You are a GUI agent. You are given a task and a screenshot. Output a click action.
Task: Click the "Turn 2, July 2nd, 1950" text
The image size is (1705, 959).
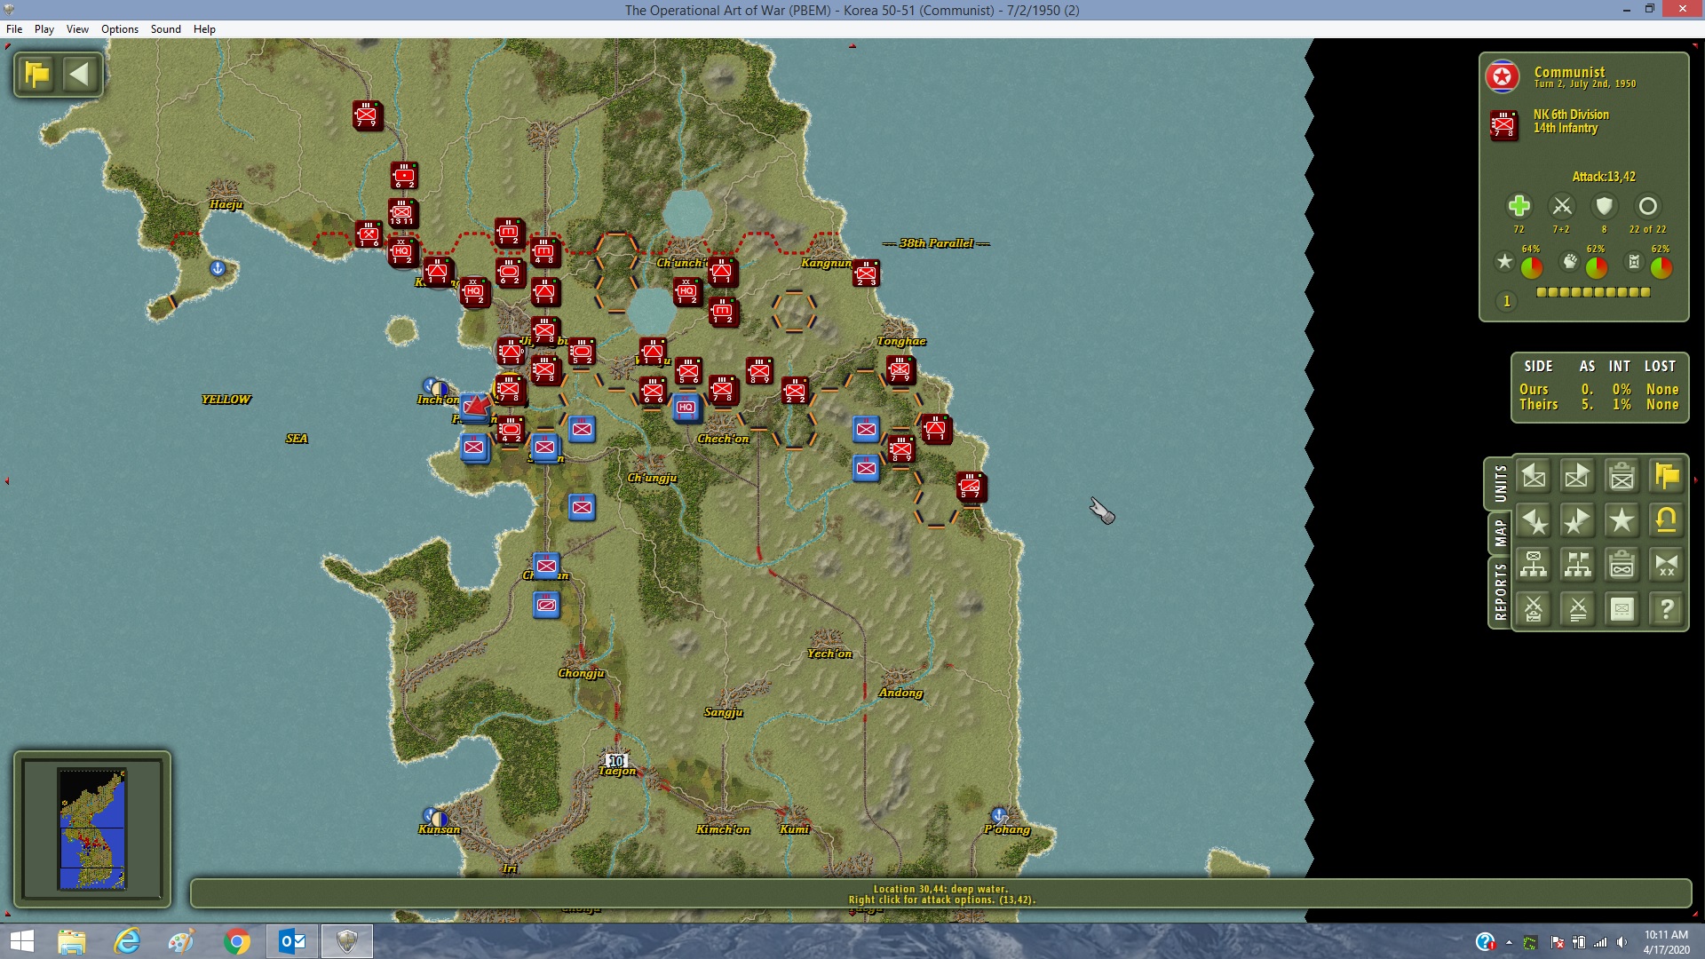[1585, 83]
